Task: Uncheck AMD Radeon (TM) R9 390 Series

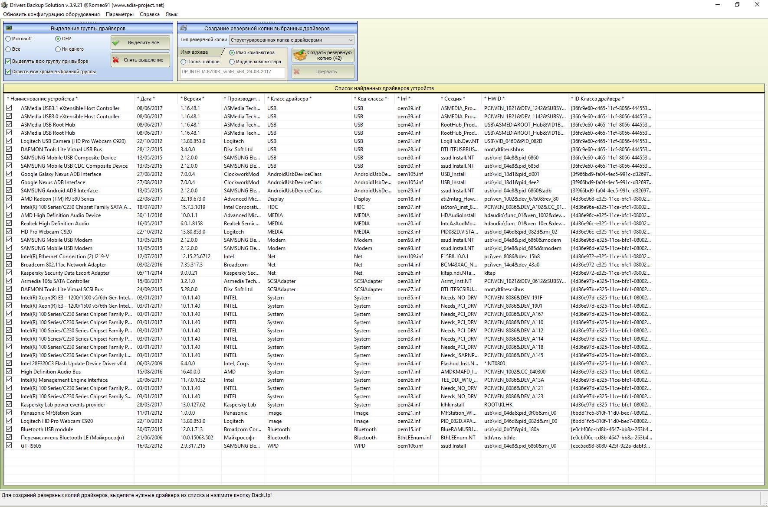Action: (x=9, y=198)
